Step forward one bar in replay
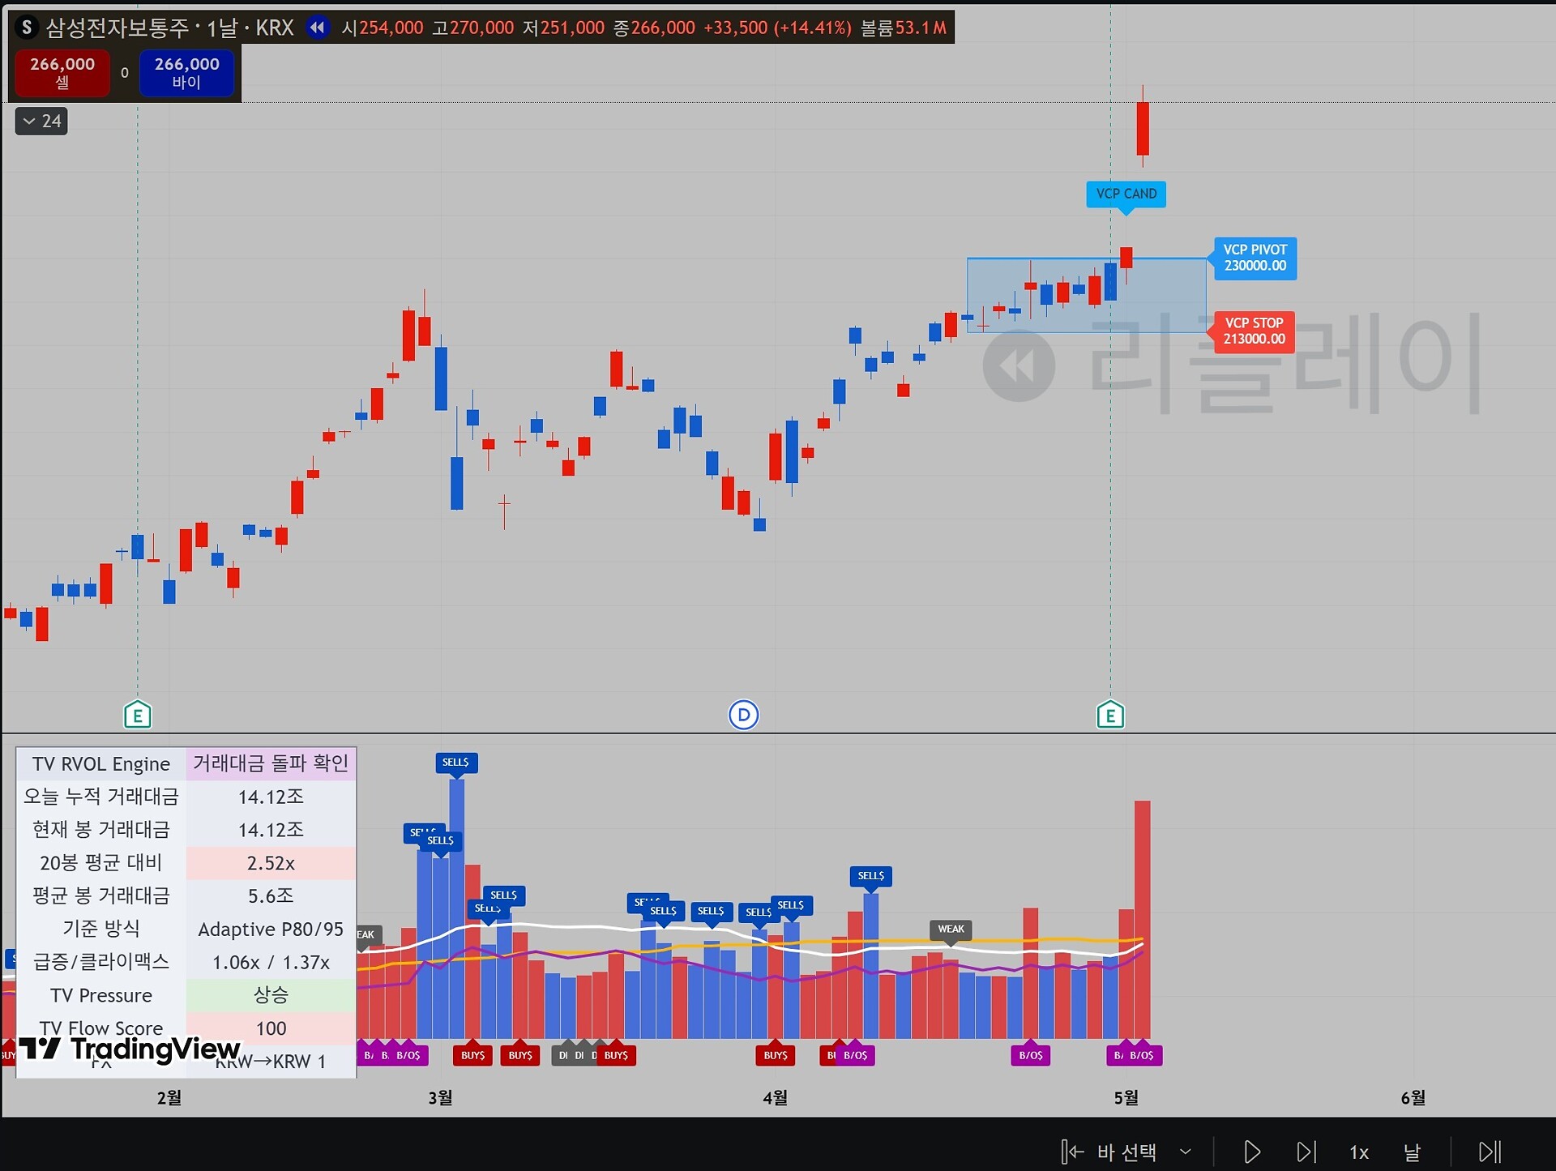The height and width of the screenshot is (1171, 1556). (x=1306, y=1152)
